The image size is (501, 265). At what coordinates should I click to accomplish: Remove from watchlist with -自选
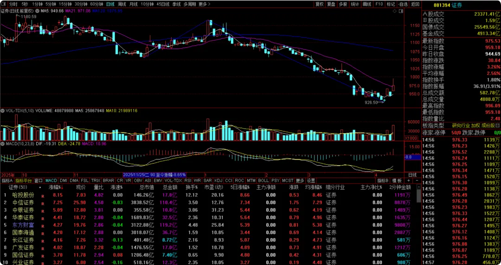pyautogui.click(x=403, y=4)
